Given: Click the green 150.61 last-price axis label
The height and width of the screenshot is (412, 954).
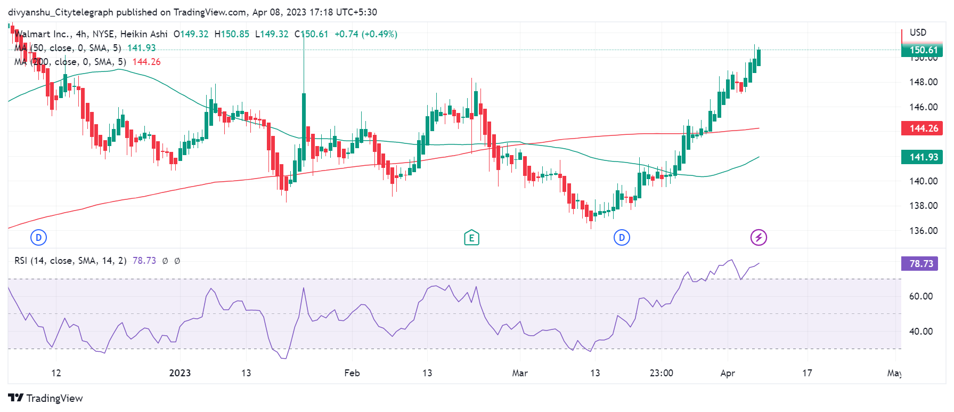Looking at the screenshot, I should [922, 50].
